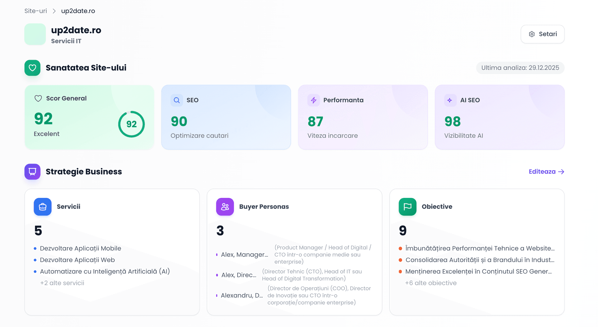Screen dimensions: 598x327
Task: Expand '+6 alte obiective' in Obiective card
Action: [431, 283]
